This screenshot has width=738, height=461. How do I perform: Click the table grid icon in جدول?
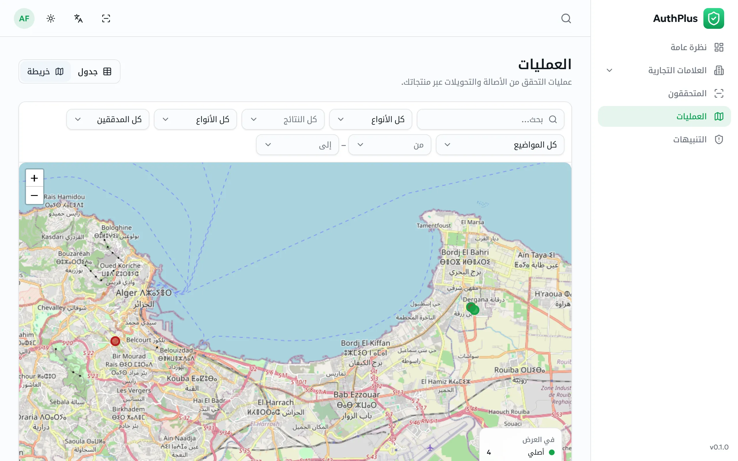[107, 72]
